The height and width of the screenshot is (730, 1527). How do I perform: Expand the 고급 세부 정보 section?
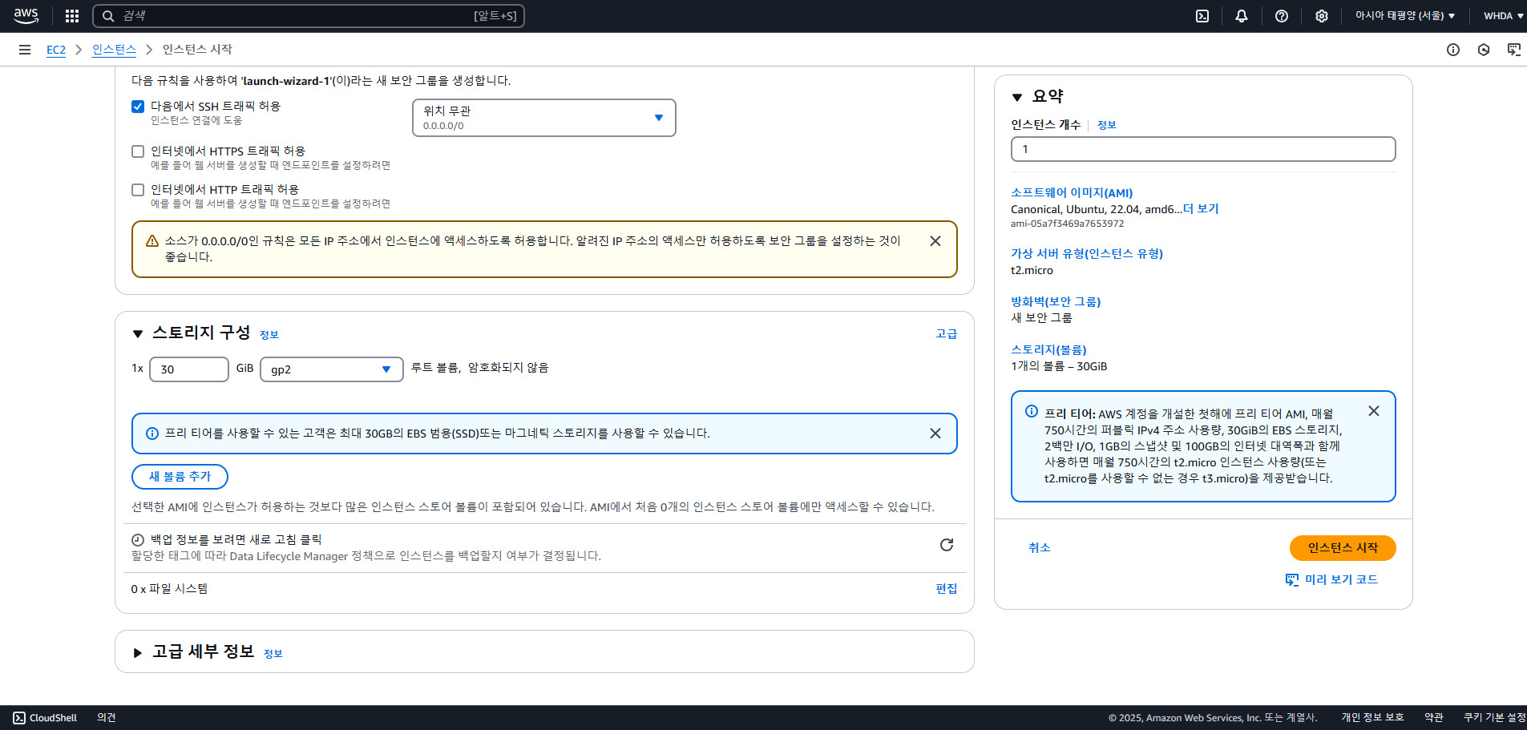point(138,653)
